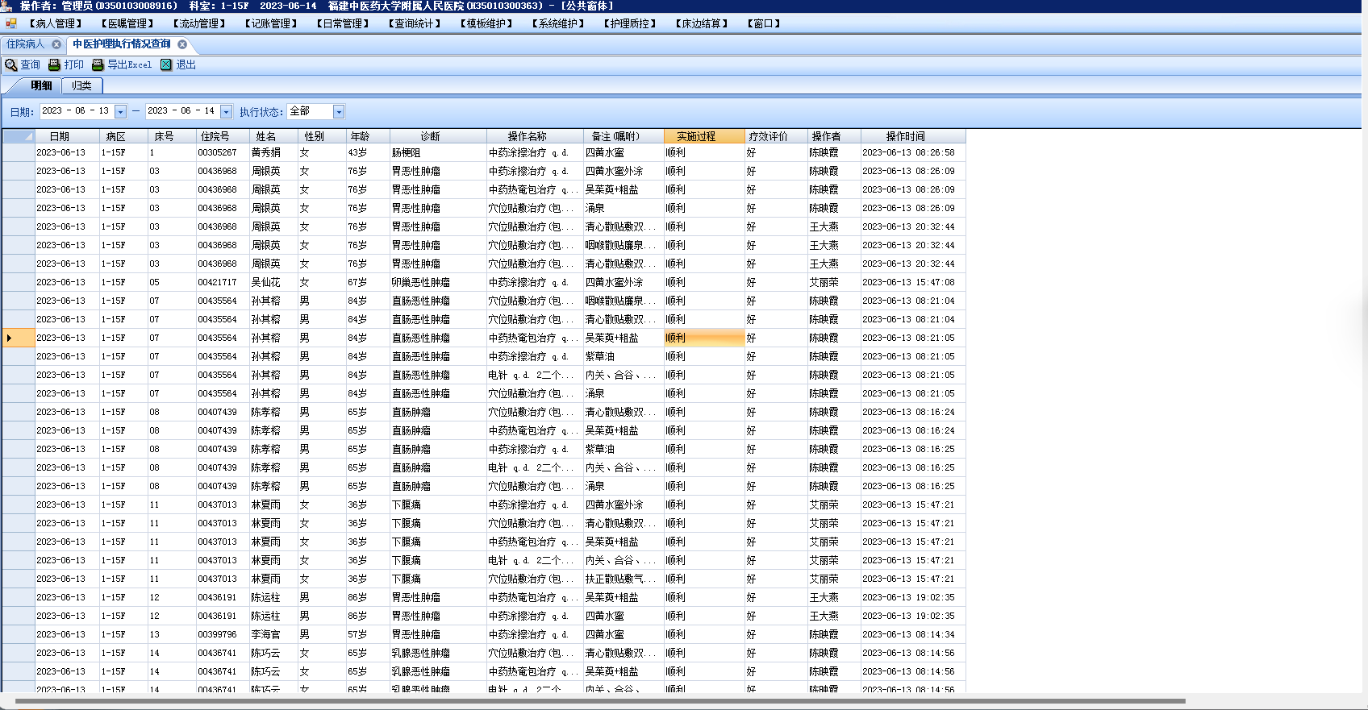1368x710 pixels.
Task: Click the 诊断 column header
Action: coord(438,136)
